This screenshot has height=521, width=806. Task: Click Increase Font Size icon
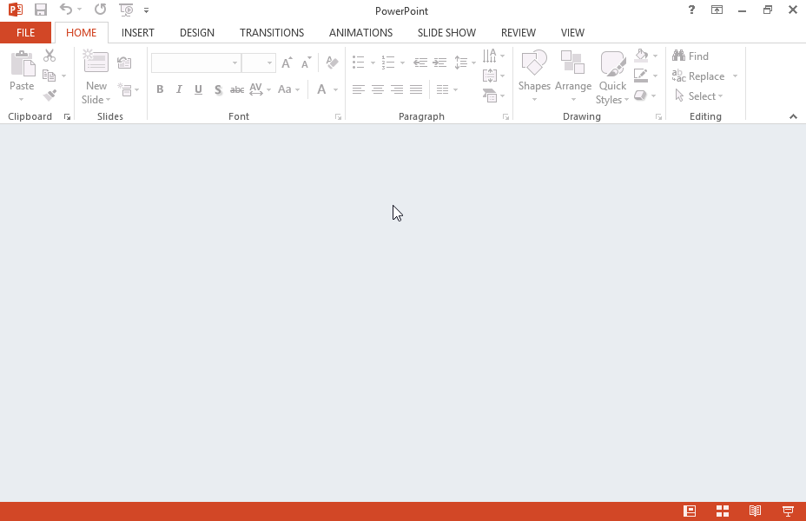[287, 63]
